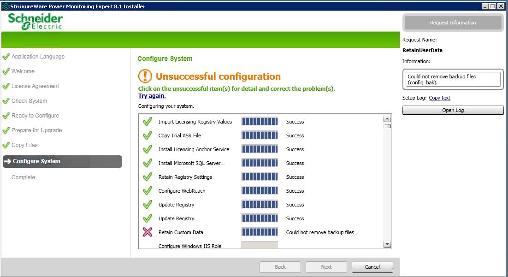The height and width of the screenshot is (277, 508).
Task: Click the scroll up arrow of task list
Action: coord(387,118)
